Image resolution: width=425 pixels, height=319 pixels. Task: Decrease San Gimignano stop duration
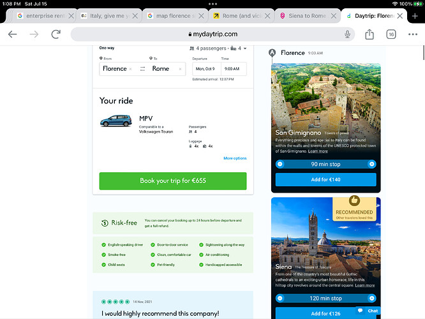280,164
